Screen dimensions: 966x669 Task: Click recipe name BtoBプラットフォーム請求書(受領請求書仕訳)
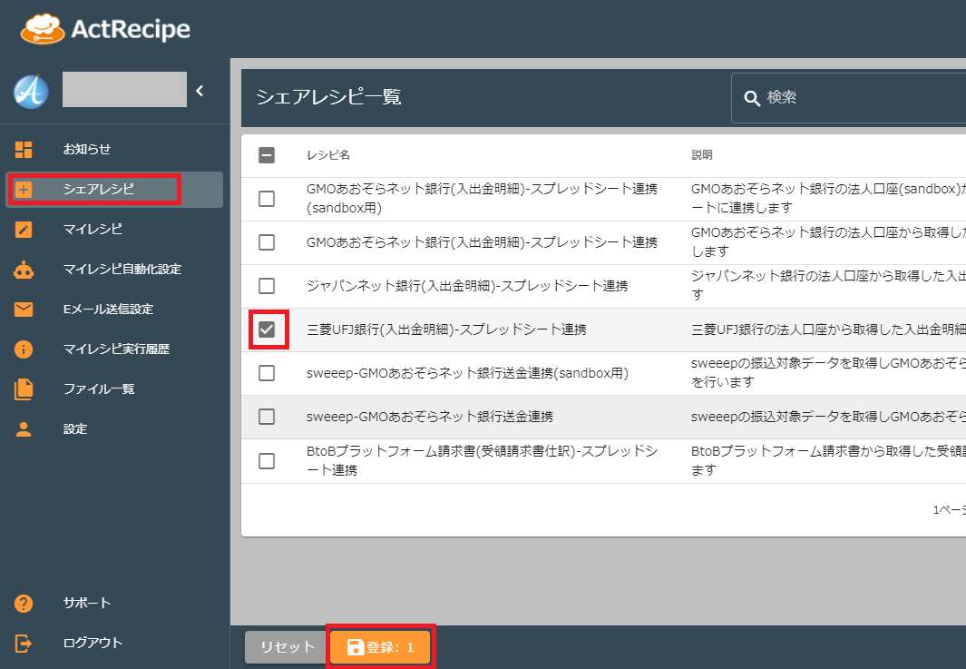pos(482,461)
